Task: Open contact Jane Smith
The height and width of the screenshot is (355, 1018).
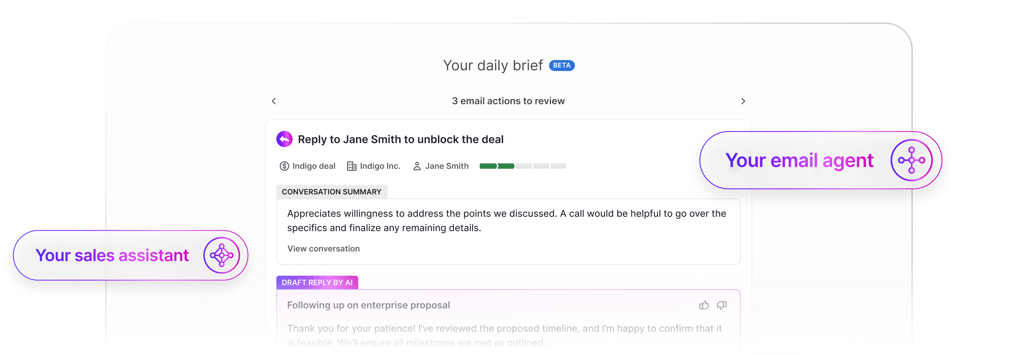Action: pyautogui.click(x=446, y=166)
